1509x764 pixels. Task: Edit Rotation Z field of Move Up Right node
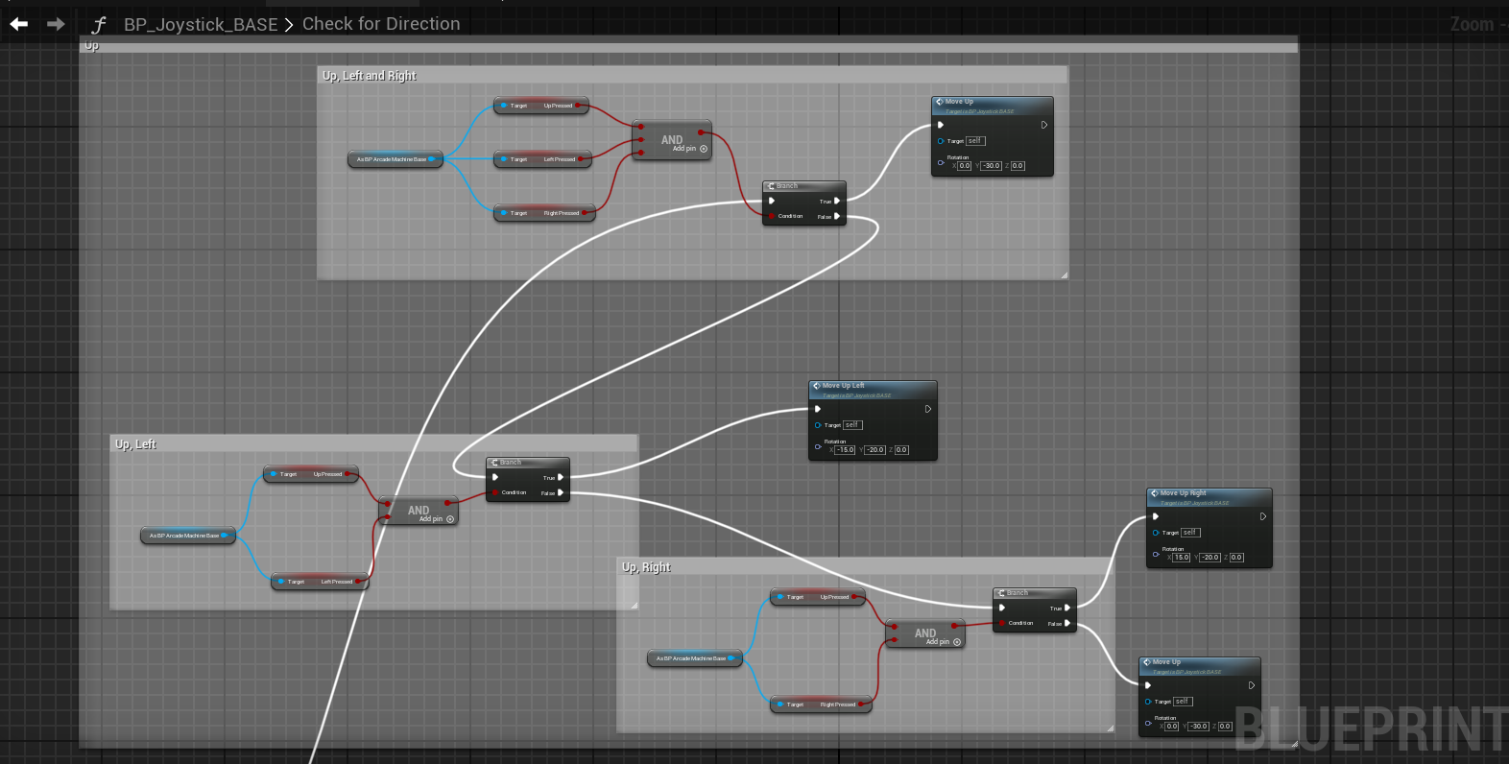[1237, 558]
